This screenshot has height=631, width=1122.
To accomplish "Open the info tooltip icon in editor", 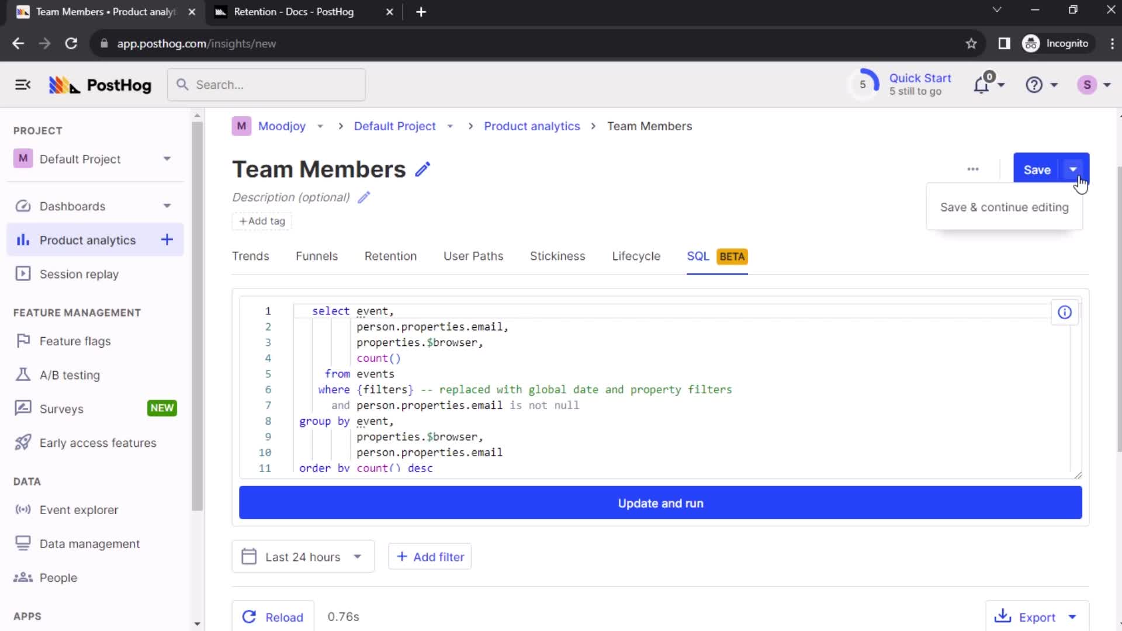I will (x=1066, y=311).
